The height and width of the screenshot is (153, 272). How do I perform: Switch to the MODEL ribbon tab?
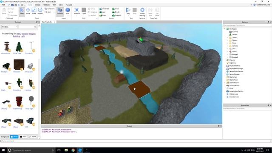(38, 5)
